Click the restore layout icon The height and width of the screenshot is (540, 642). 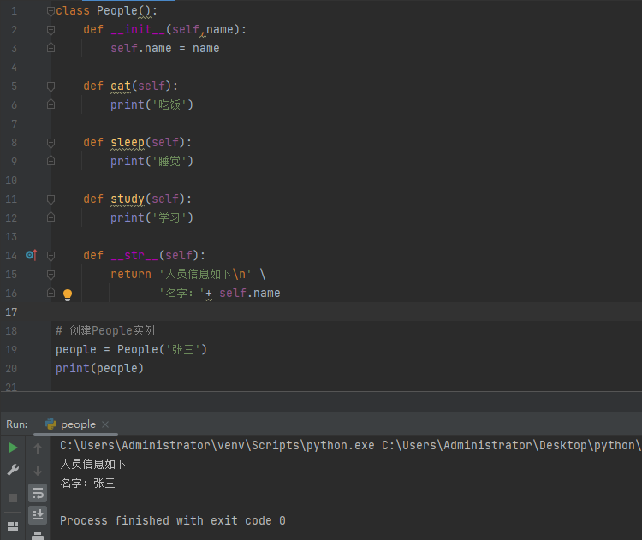click(x=13, y=526)
